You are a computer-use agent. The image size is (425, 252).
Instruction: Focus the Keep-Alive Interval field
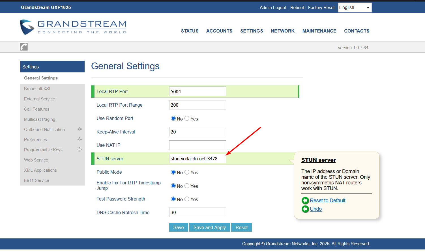[x=198, y=132]
